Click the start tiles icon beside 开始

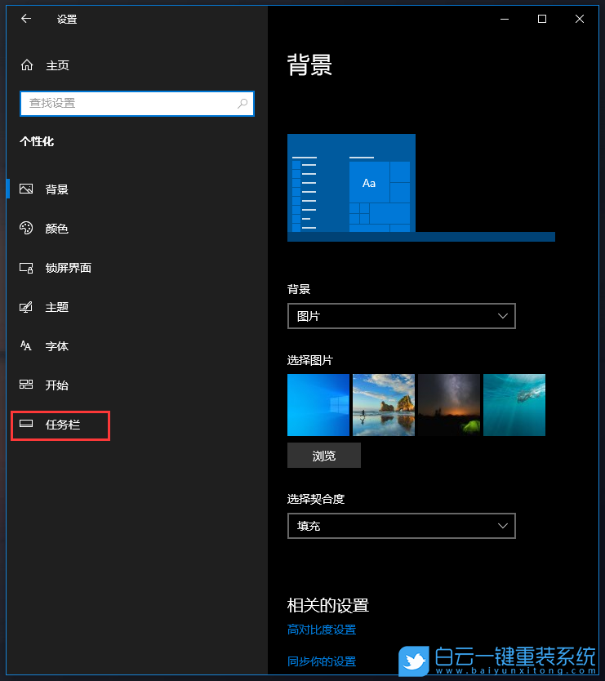pyautogui.click(x=26, y=385)
